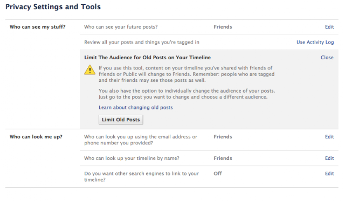The image size is (345, 202).
Task: Click Friends value for future posts
Action: [223, 27]
